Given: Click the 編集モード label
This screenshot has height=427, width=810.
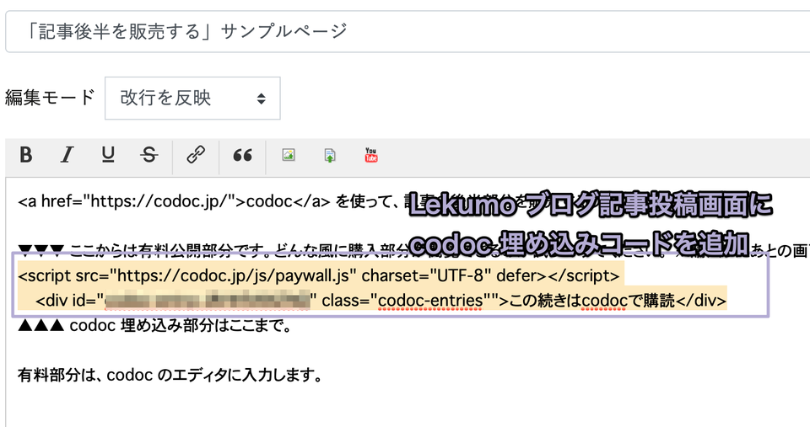Looking at the screenshot, I should 50,97.
